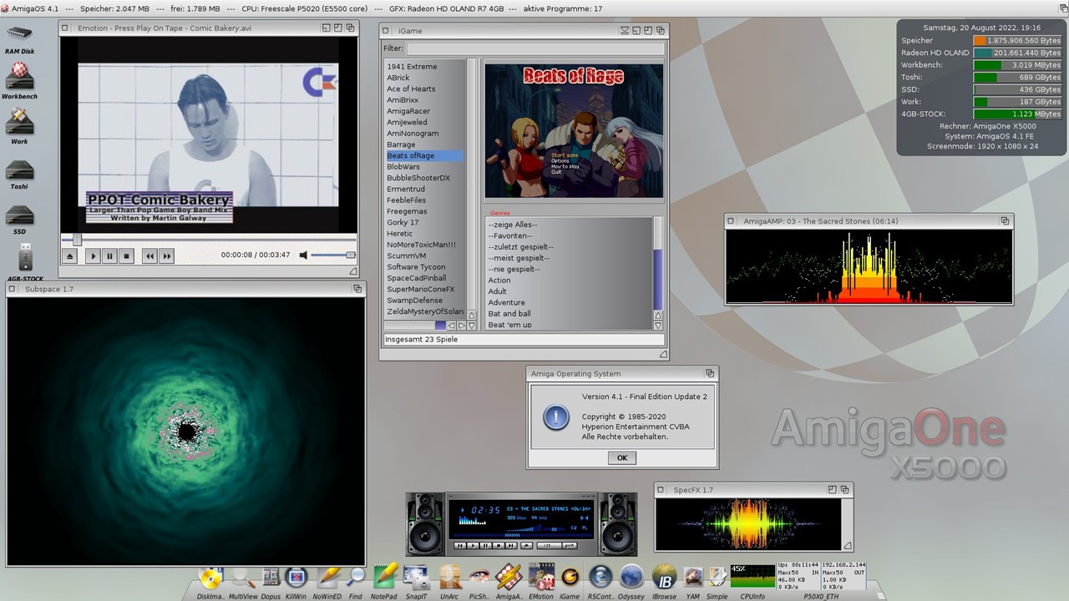Open the Toshi drive icon
1069x601 pixels.
(x=19, y=171)
